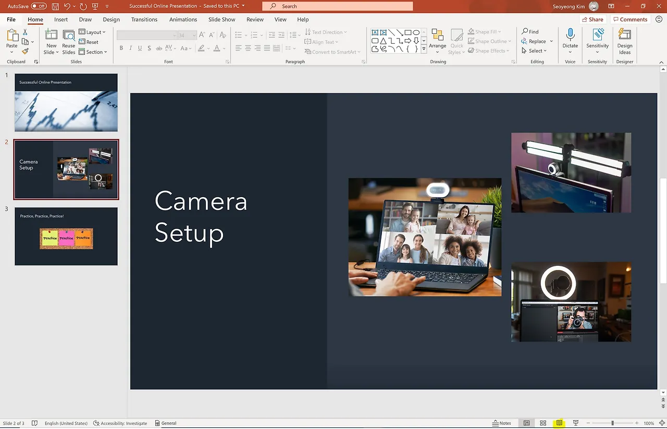Screen dimensions: 667x429
Task: Switch to Reading View in status bar
Action: [x=559, y=423]
